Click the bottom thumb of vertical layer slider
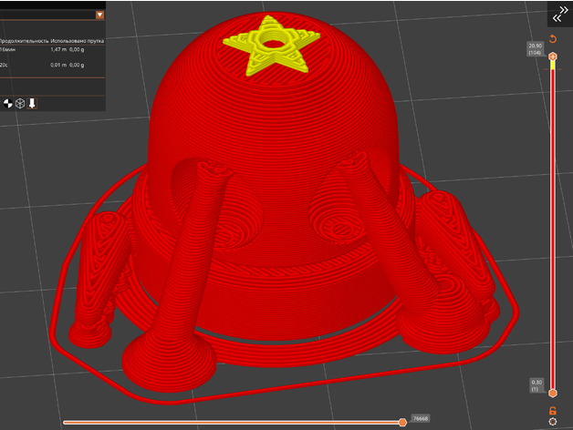The height and width of the screenshot is (430, 573). (x=552, y=393)
